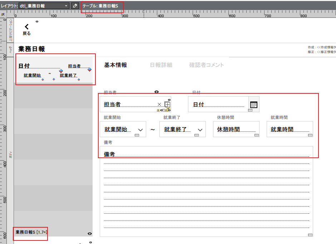Click the back arrow labeled 戻る
The image size is (336, 244).
26,29
